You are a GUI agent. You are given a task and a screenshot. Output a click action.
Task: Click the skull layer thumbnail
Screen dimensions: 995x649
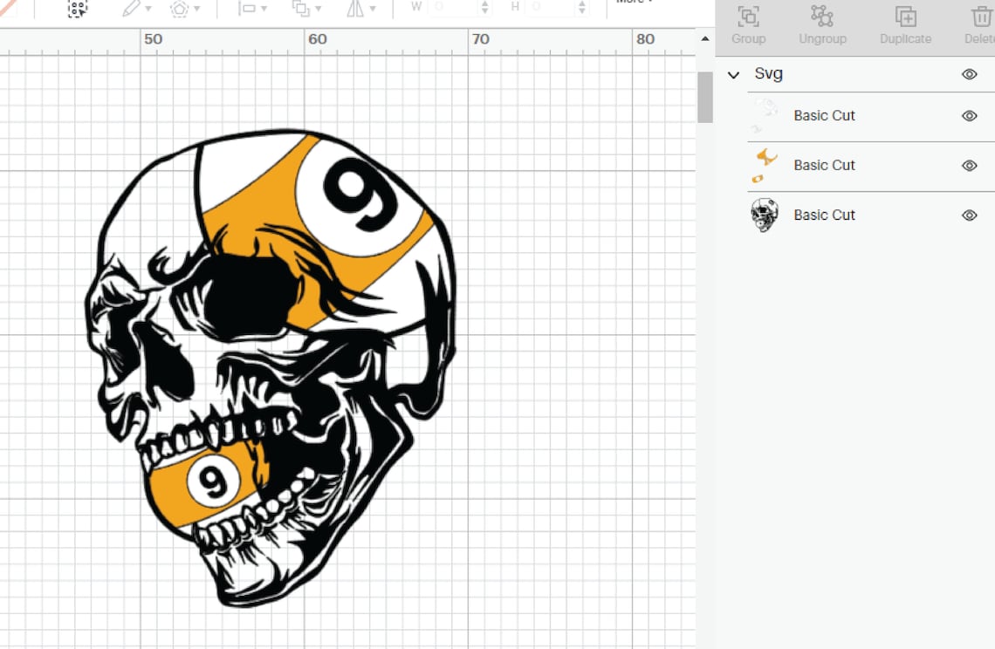(763, 215)
